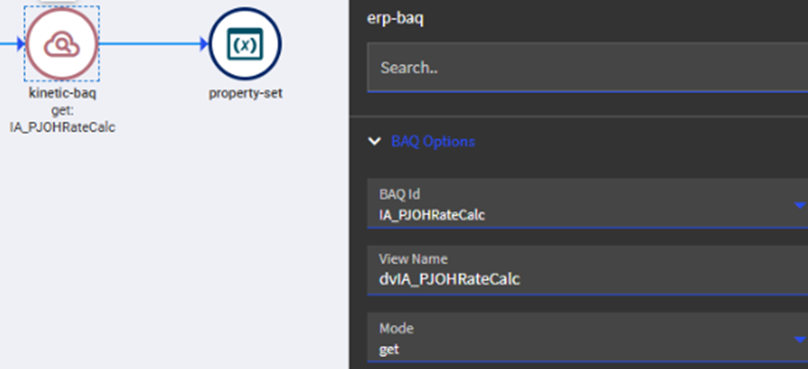This screenshot has height=369, width=808.
Task: Click the incoming arrow left of kinetic-baq
Action: click(x=9, y=43)
